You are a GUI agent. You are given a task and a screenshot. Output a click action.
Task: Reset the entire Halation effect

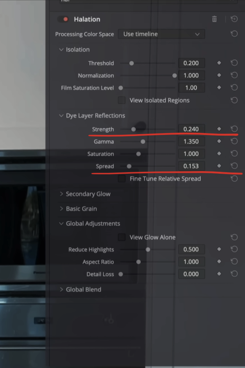click(x=234, y=19)
